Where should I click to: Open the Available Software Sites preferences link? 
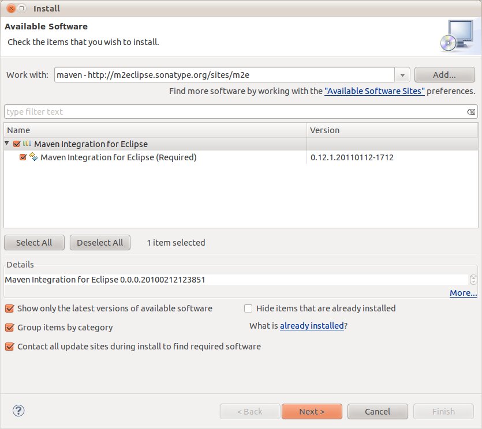375,91
